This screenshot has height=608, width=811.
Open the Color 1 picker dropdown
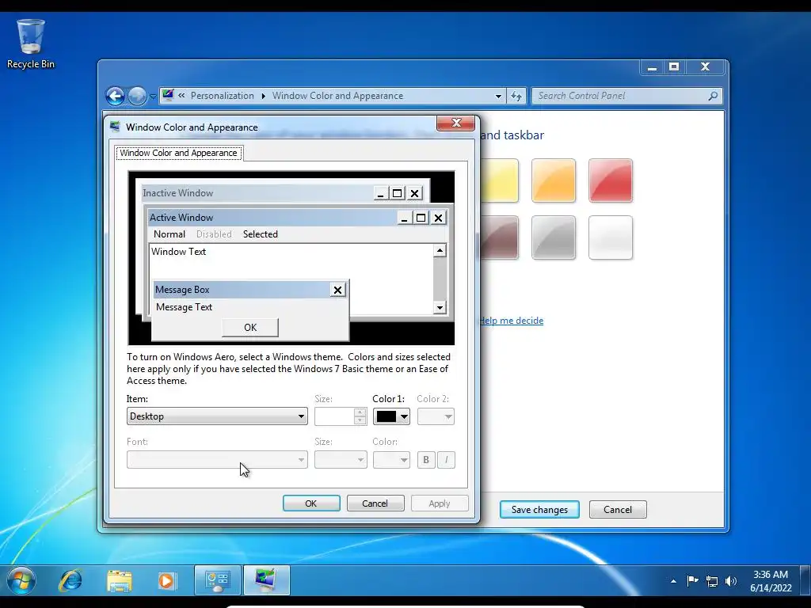[x=391, y=416]
